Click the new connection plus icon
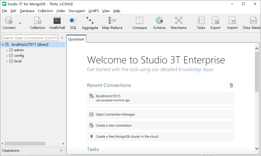 coord(91,125)
